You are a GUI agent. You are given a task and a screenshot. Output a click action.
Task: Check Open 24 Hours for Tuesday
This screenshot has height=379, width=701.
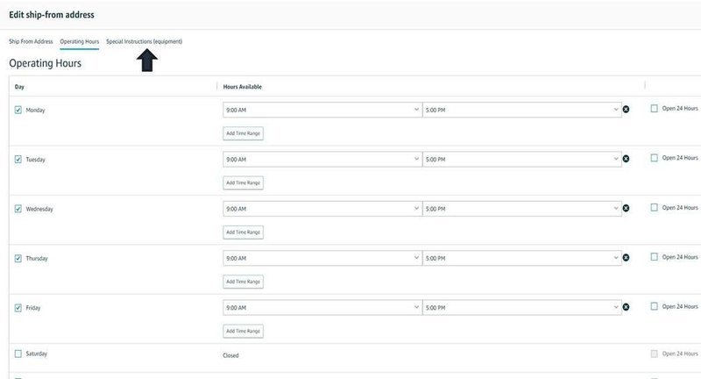click(655, 158)
